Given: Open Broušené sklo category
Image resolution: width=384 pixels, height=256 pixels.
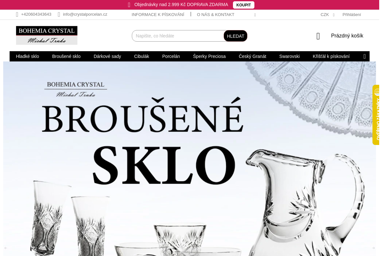Looking at the screenshot, I should pos(66,56).
